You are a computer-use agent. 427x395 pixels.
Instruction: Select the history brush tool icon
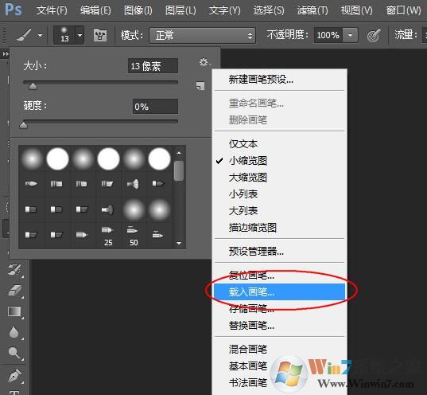click(x=14, y=270)
